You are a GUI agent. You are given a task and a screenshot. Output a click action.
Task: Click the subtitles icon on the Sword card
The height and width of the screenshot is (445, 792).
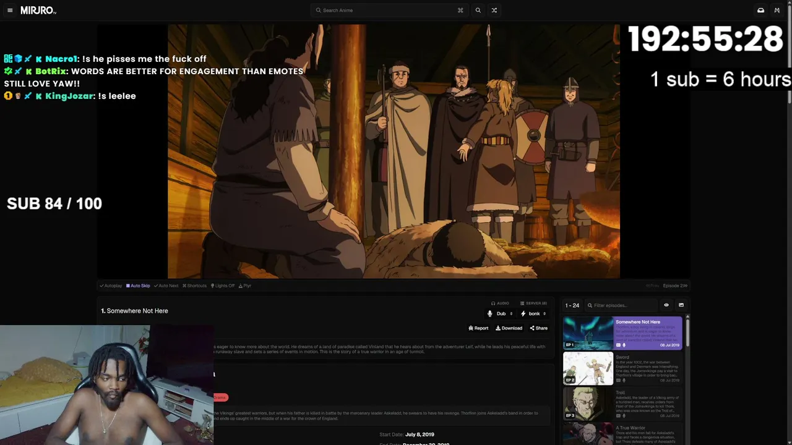[618, 380]
